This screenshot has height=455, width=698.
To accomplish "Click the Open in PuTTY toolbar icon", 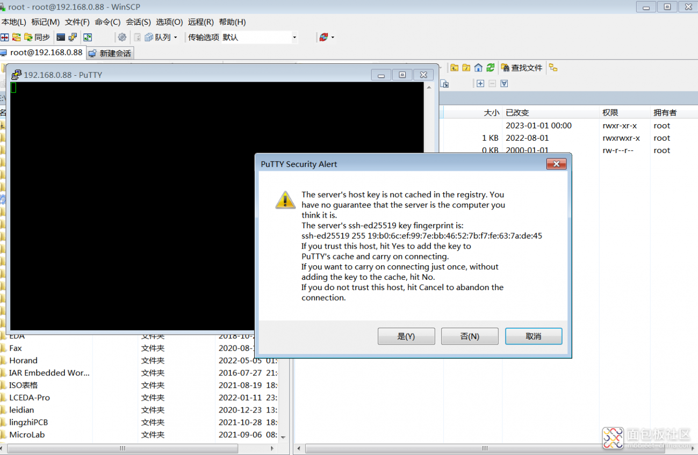I will (73, 38).
